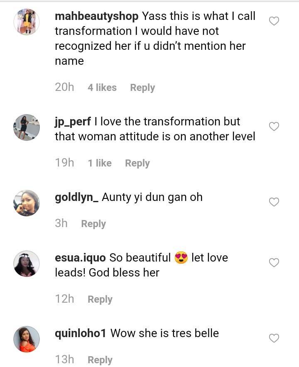View the 4 likes on mahbeautyshop's comment
The image size is (299, 367).
[x=102, y=88]
